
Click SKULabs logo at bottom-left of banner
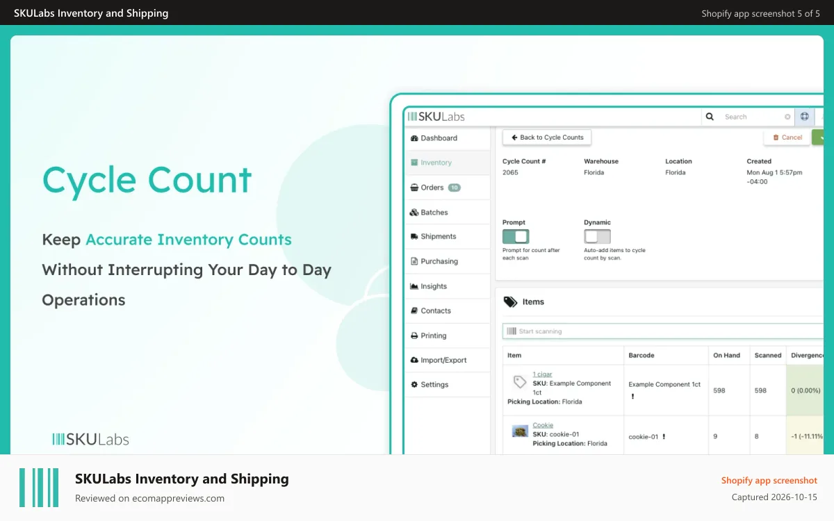point(90,439)
